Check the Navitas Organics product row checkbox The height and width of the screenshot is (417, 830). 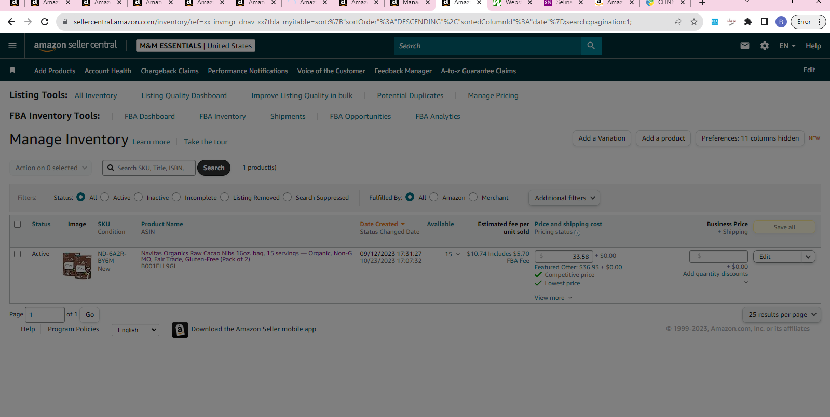pos(18,254)
